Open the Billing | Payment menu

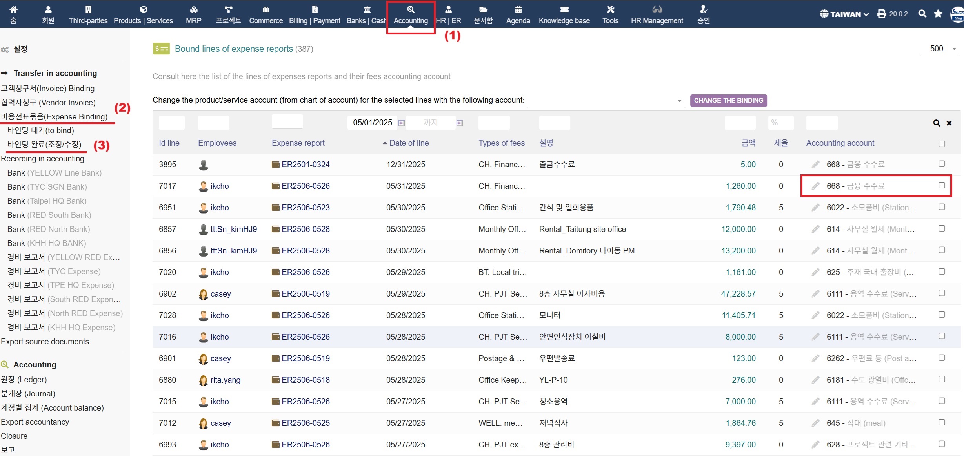click(315, 14)
